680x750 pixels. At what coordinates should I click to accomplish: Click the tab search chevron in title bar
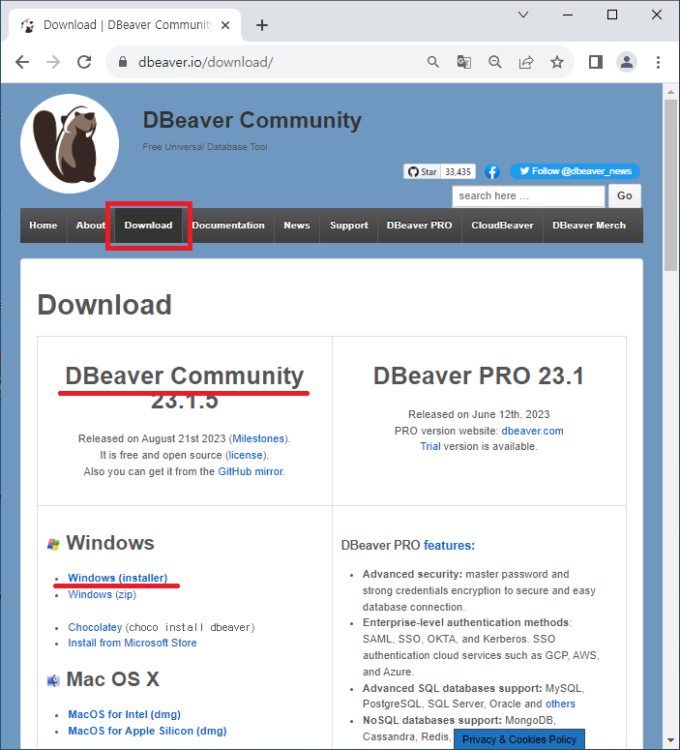[x=523, y=15]
